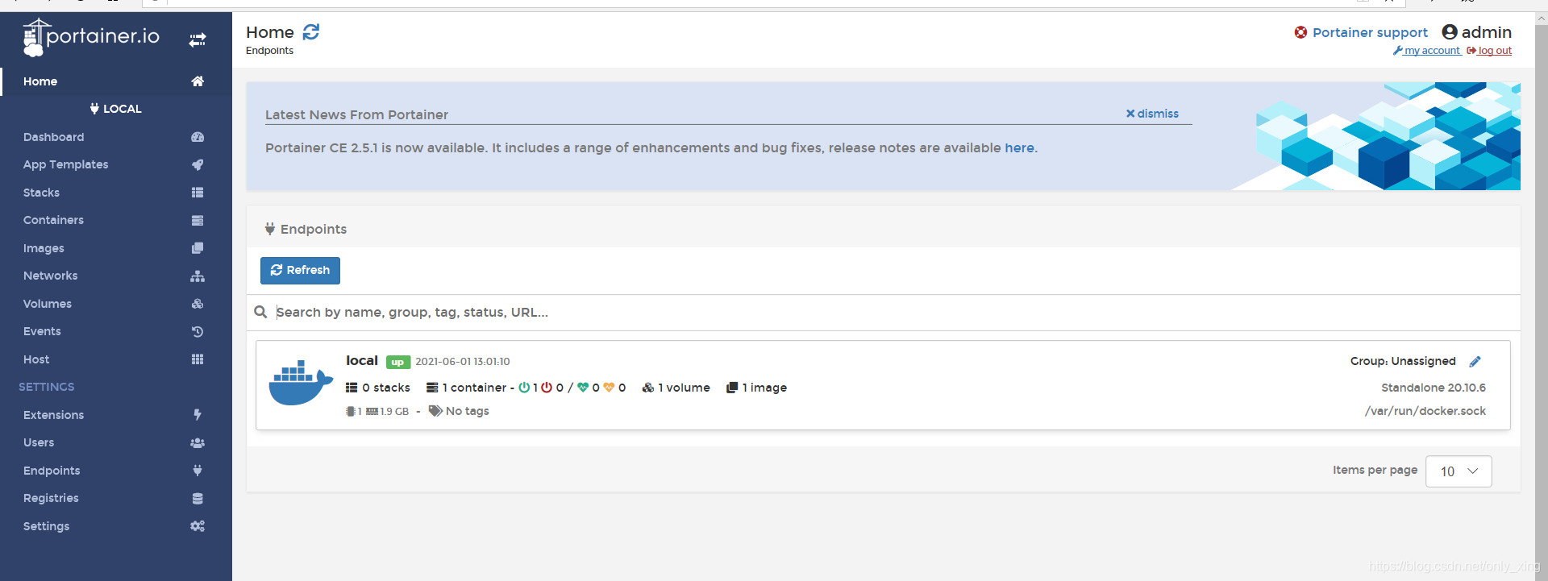Viewport: 1548px width, 581px height.
Task: Dismiss the Latest News banner
Action: click(x=1152, y=114)
